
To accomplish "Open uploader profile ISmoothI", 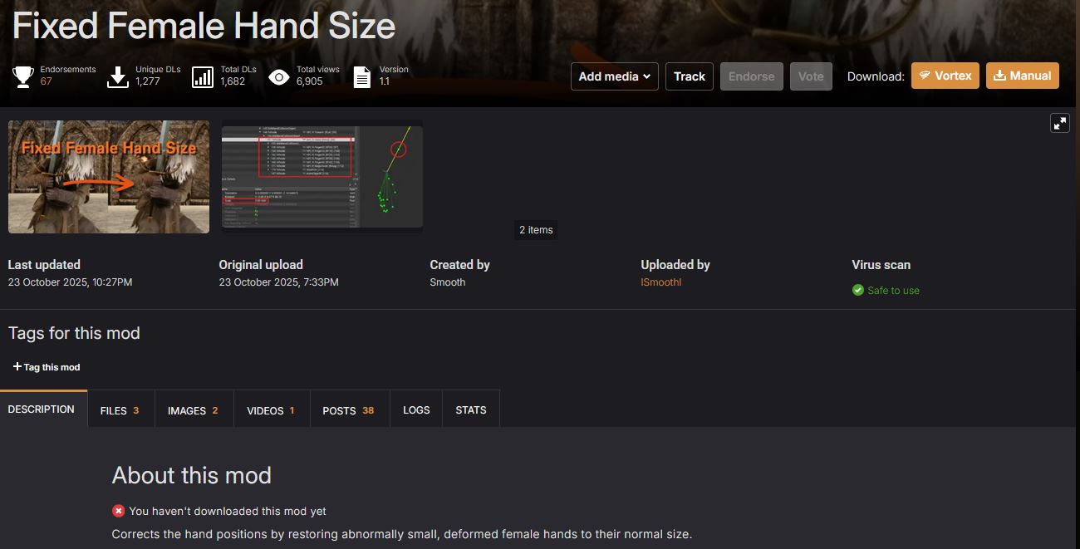I will click(x=661, y=282).
